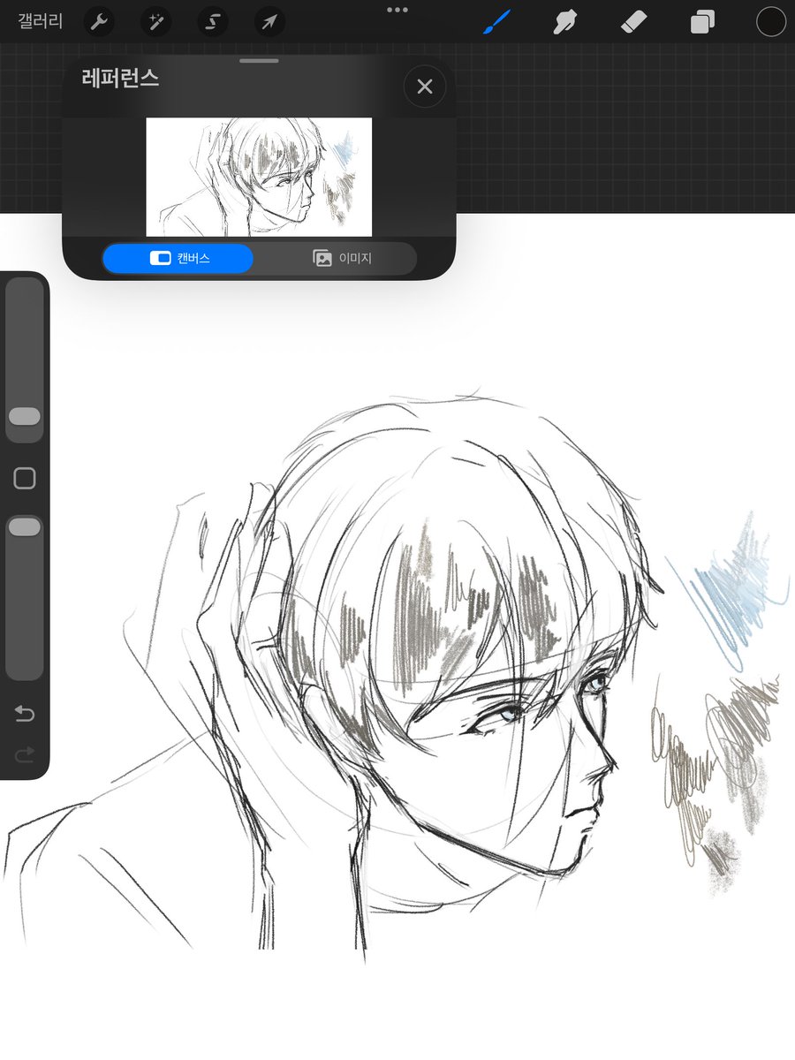
Task: Tap the square modify button in sidebar
Action: pos(25,479)
